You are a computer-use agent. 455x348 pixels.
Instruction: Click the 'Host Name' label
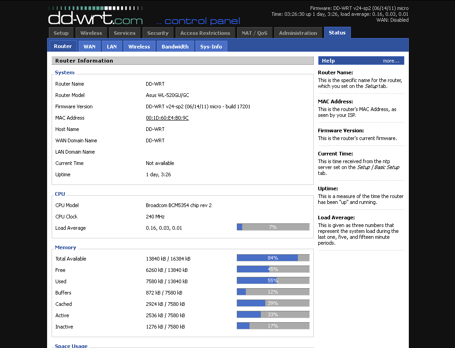click(x=67, y=129)
